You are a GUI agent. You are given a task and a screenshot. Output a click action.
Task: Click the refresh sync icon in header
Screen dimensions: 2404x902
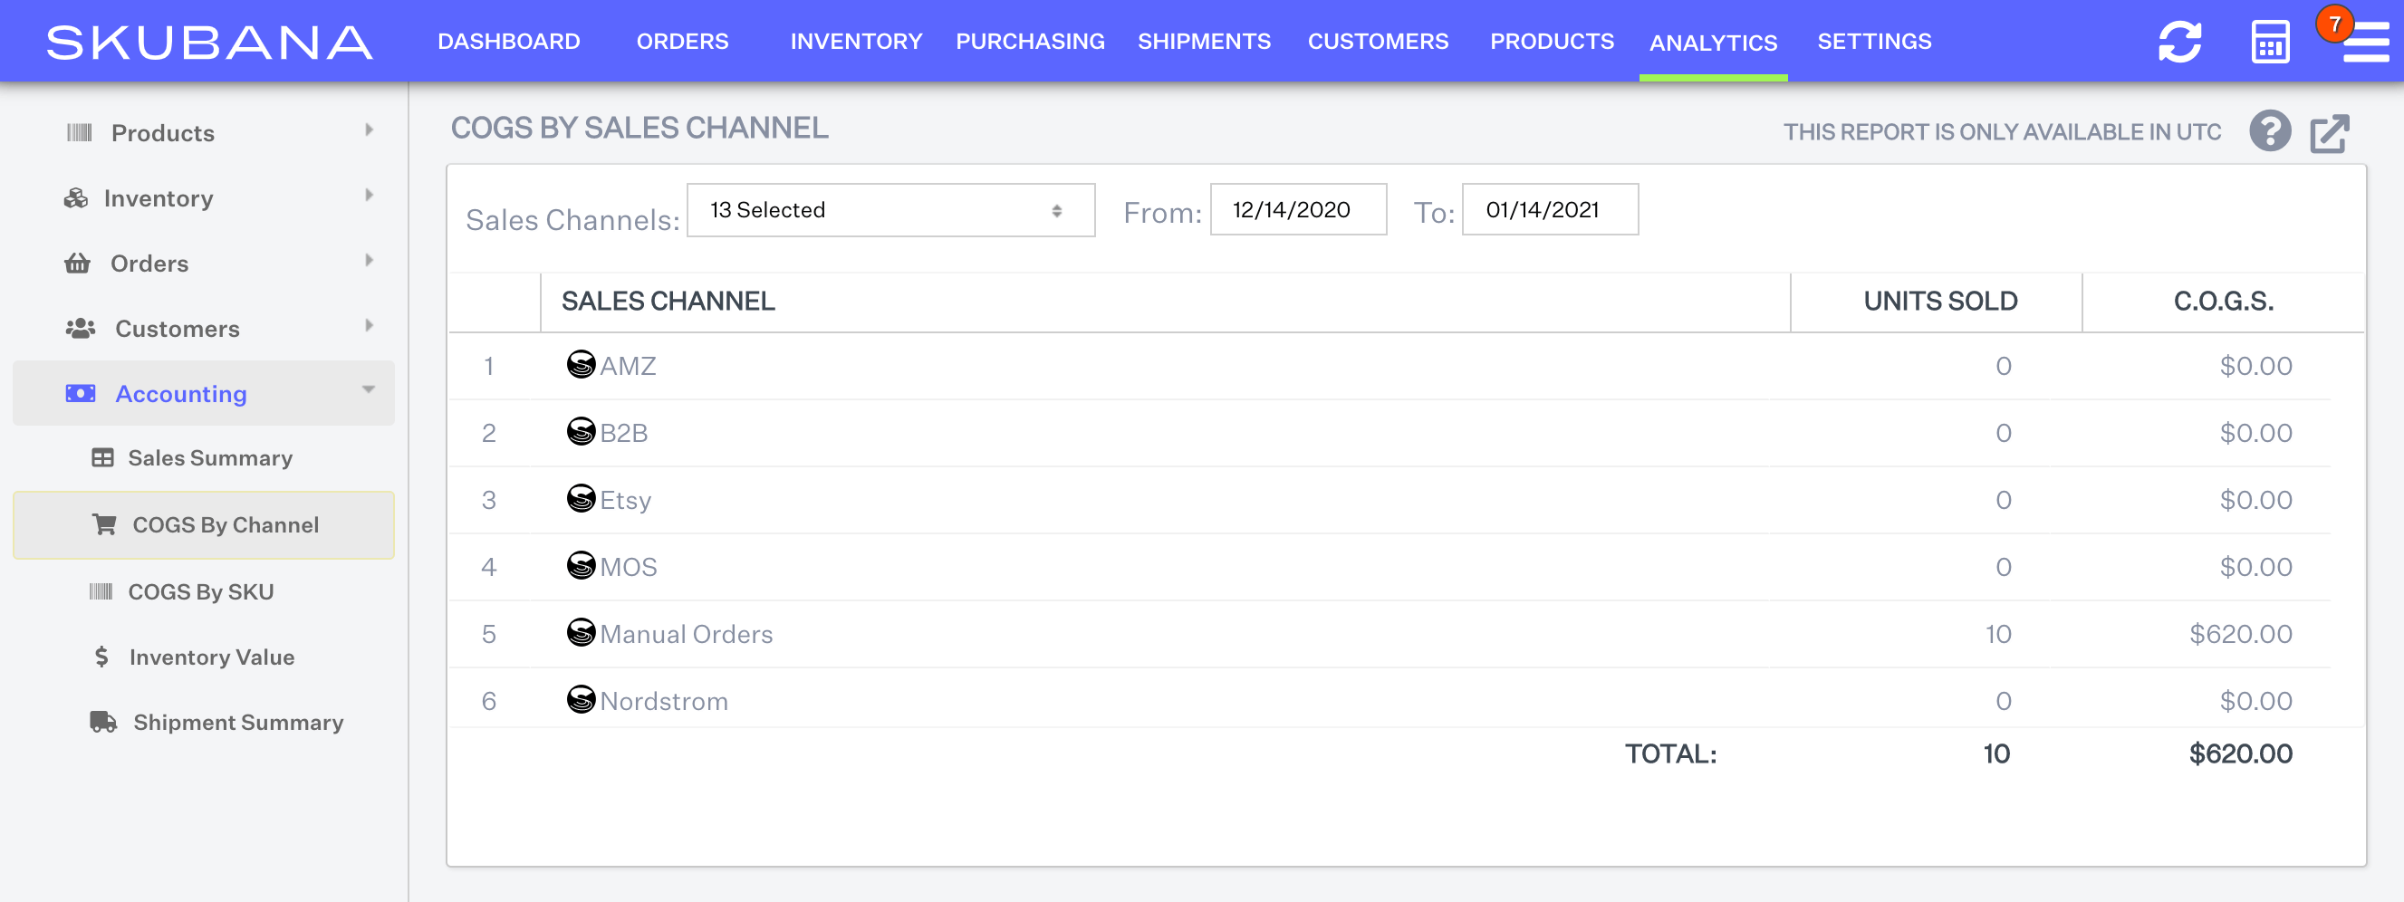(2179, 42)
